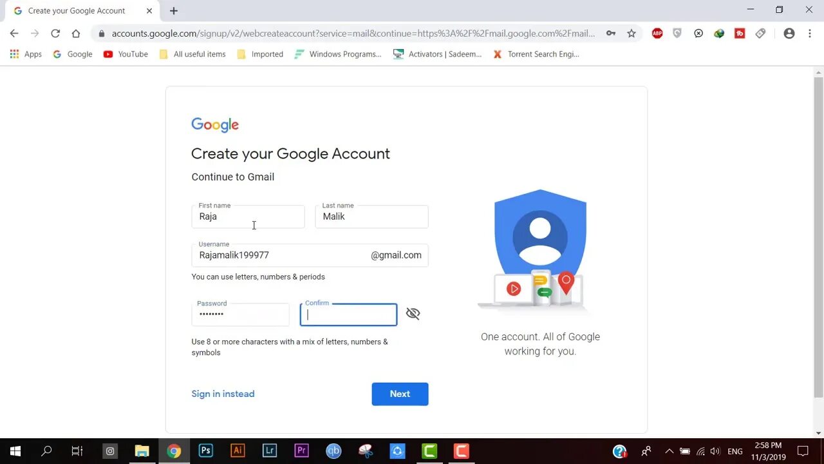Open qBittorrent from the taskbar
This screenshot has height=464, width=824.
point(333,451)
